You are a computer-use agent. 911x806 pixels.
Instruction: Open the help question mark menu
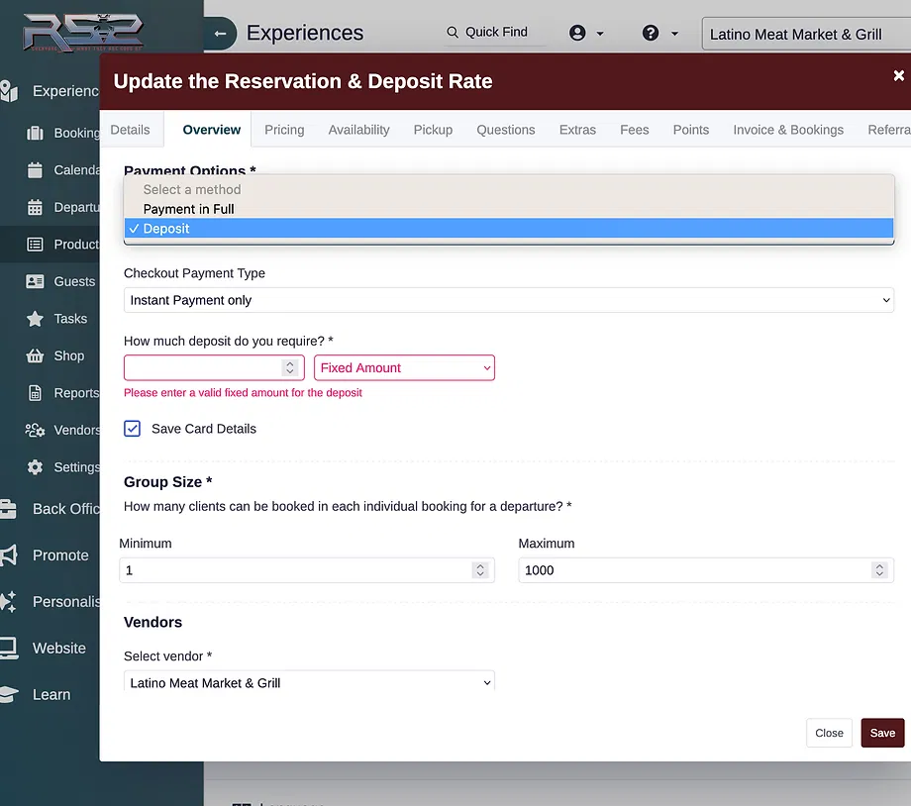tap(651, 33)
